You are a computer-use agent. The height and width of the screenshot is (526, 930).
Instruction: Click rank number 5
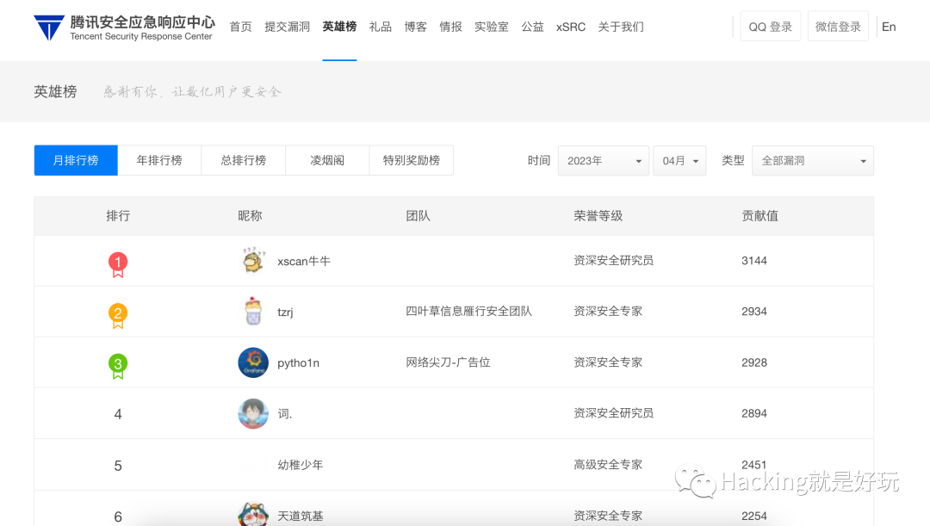(x=118, y=466)
